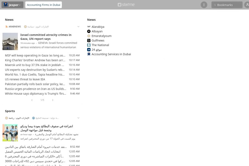Open The National bookmark
Image resolution: width=249 pixels, height=166 pixels.
click(x=100, y=45)
